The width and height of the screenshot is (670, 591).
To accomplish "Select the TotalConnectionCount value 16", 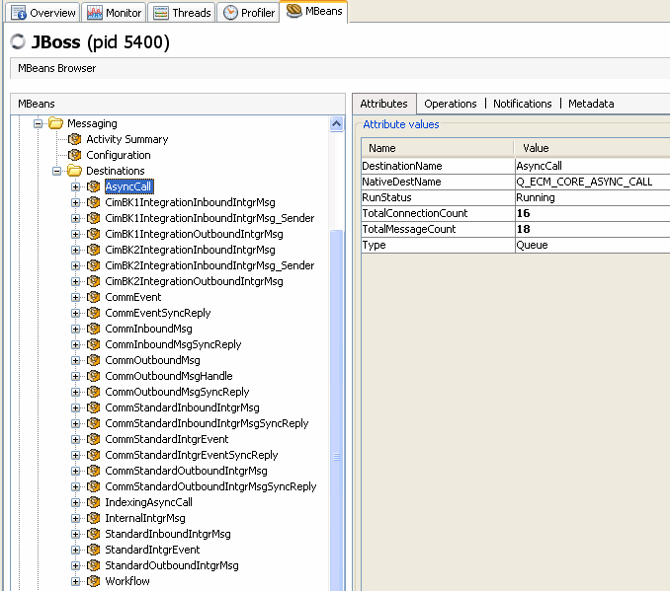I will [x=523, y=213].
